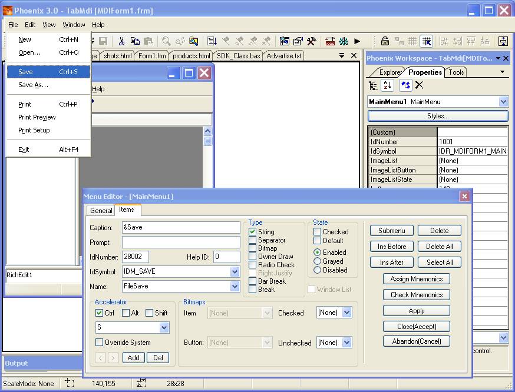Open the accelerator key S dropdown
The width and height of the screenshot is (515, 392).
point(164,327)
